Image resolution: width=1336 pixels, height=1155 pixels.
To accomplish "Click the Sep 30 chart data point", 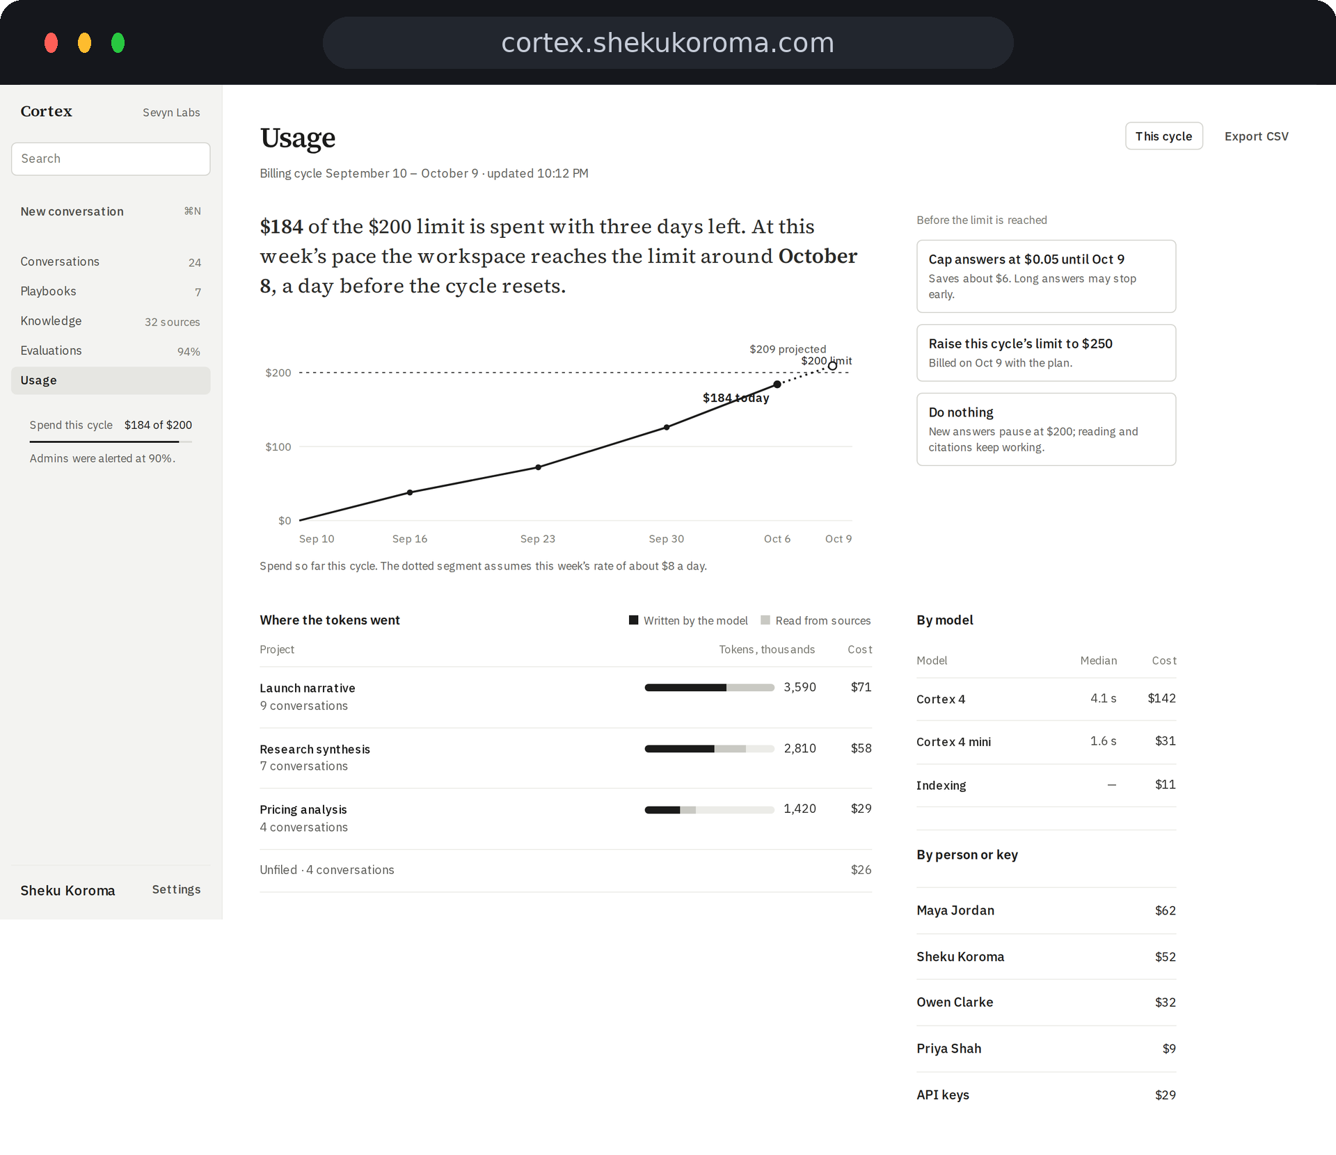I will tap(667, 427).
